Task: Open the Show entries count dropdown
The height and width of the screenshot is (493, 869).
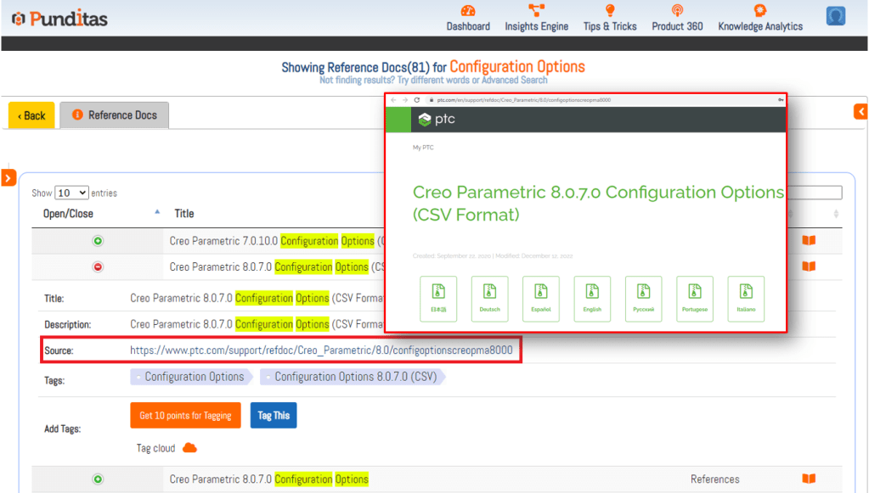Action: pos(71,193)
